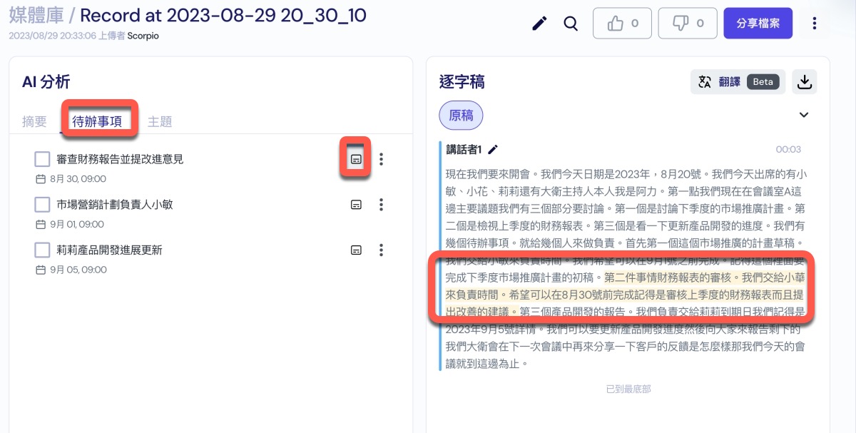The height and width of the screenshot is (433, 856).
Task: Edit the 講話者1 speaker name pencil icon
Action: point(493,149)
